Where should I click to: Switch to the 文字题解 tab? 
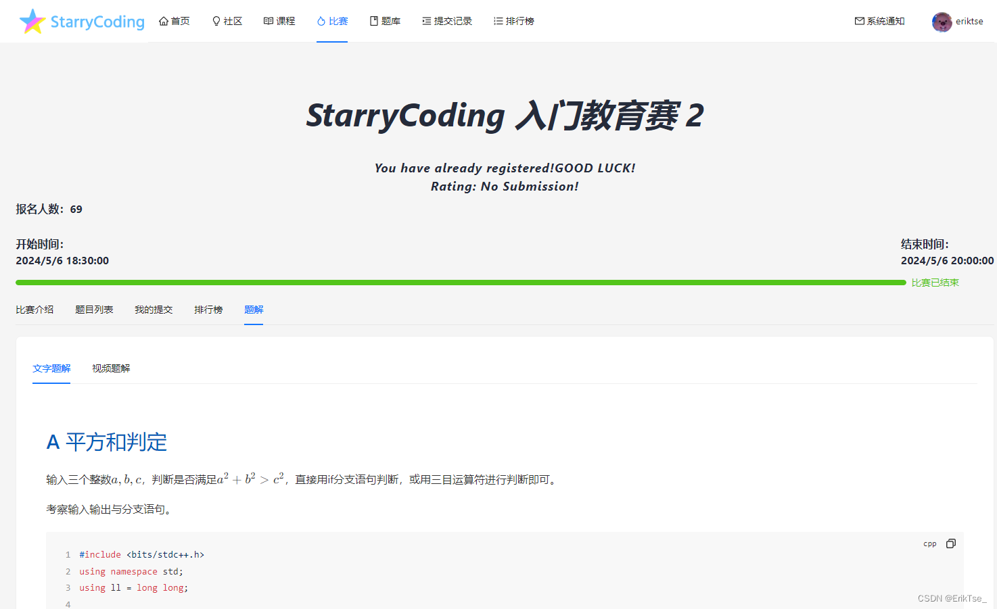coord(51,368)
